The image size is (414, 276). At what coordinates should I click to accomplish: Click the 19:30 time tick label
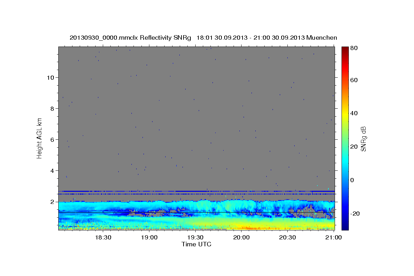(195, 238)
